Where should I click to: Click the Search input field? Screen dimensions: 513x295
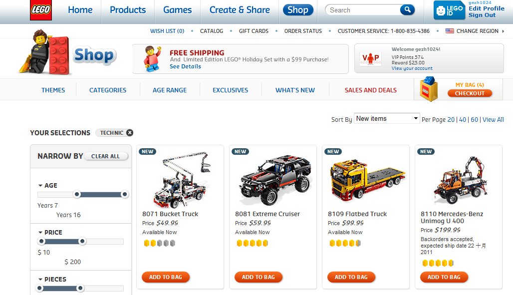pyautogui.click(x=363, y=10)
